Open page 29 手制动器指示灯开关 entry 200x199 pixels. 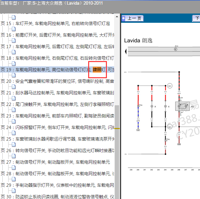point(57,185)
